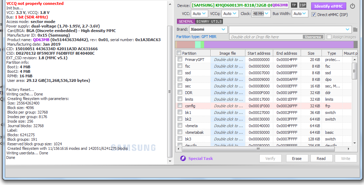Sort by the End address column header
The width and height of the screenshot is (364, 185).
tap(287, 53)
